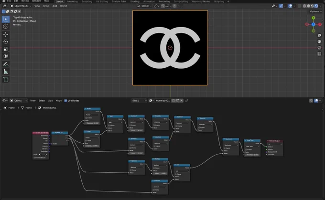This screenshot has width=325, height=200.
Task: Open the pivot point dropdown
Action: (156, 6)
